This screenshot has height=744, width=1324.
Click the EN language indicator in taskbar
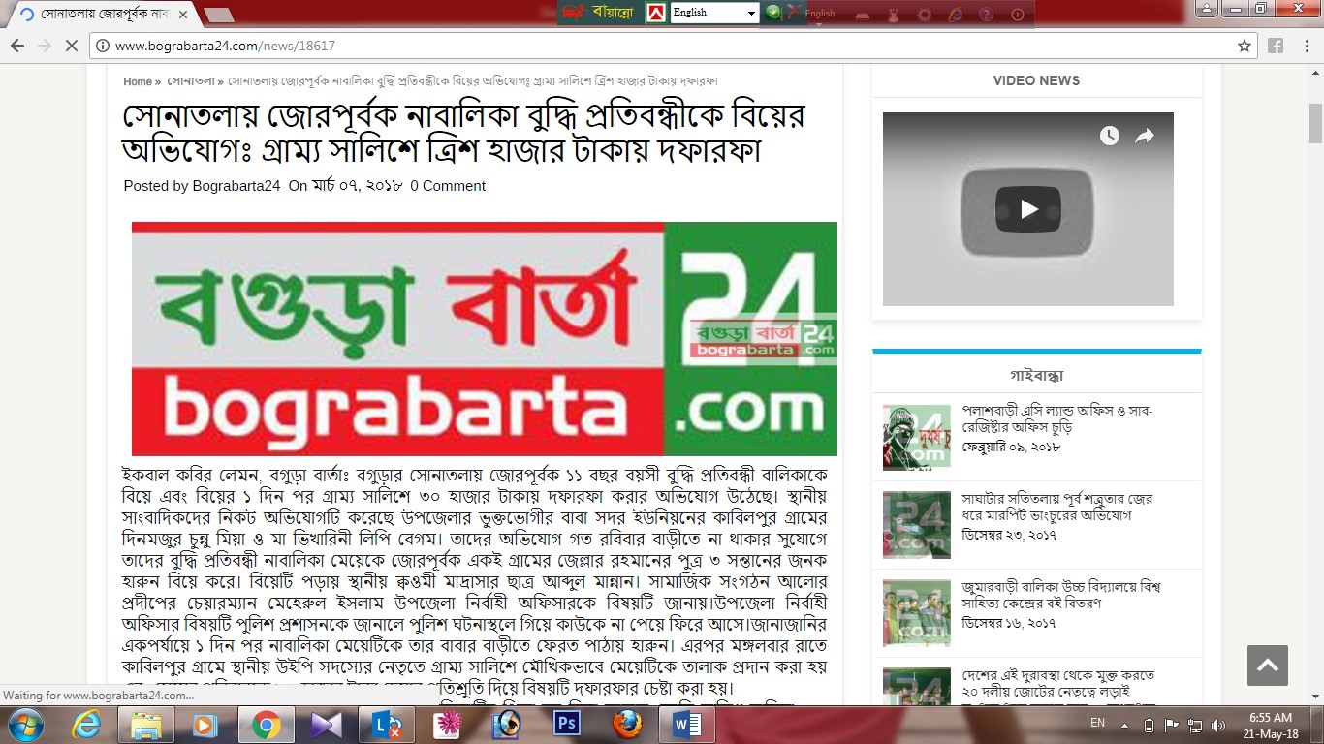click(1097, 723)
